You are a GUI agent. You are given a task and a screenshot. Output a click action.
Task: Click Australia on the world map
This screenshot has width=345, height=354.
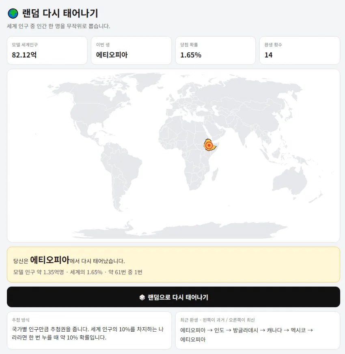[289, 181]
